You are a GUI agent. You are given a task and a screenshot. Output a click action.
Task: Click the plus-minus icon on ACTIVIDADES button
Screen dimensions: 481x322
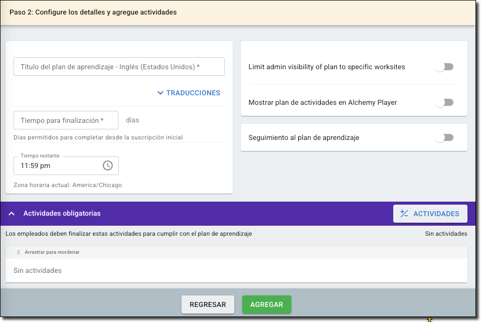tap(404, 214)
